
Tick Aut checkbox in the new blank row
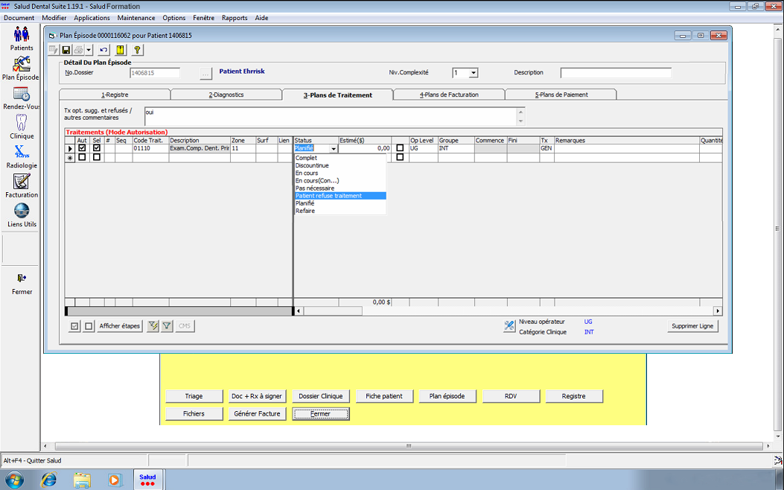tap(82, 157)
